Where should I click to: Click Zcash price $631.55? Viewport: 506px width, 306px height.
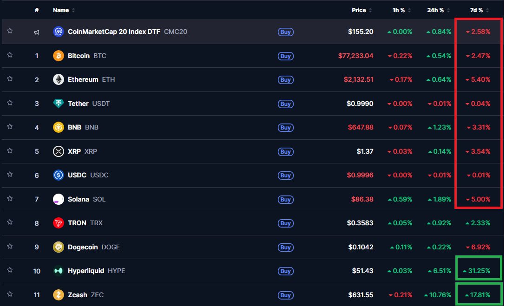[x=361, y=295]
